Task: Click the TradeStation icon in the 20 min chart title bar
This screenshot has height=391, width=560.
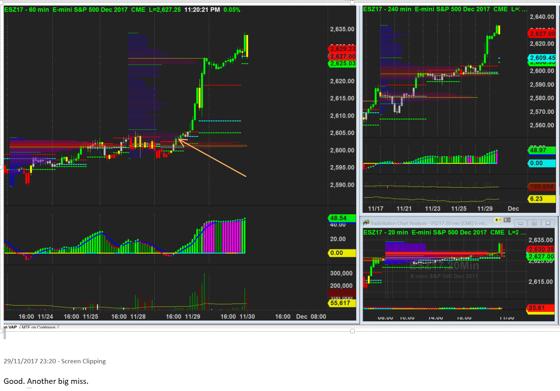Action: 366,223
